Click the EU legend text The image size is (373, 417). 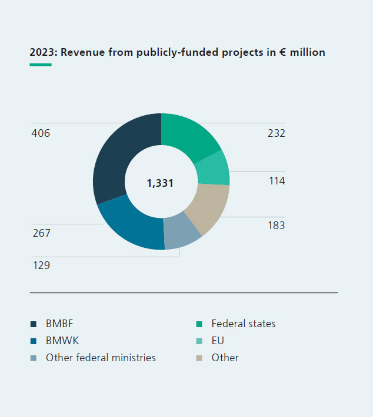[218, 341]
